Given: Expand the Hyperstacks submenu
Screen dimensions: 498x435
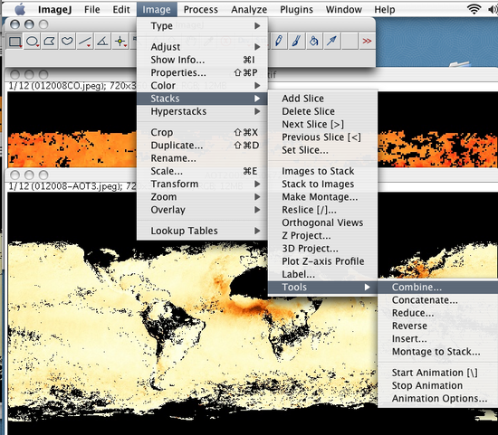Looking at the screenshot, I should pos(202,111).
